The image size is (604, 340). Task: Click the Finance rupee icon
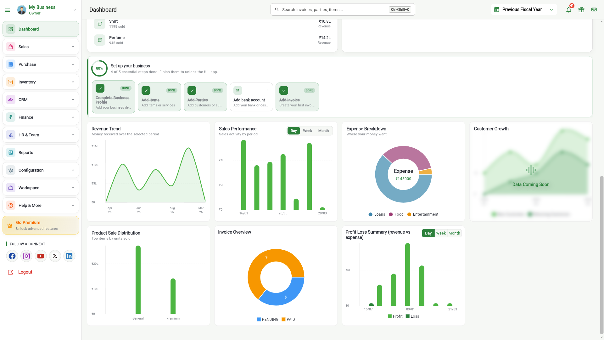[x=11, y=117]
